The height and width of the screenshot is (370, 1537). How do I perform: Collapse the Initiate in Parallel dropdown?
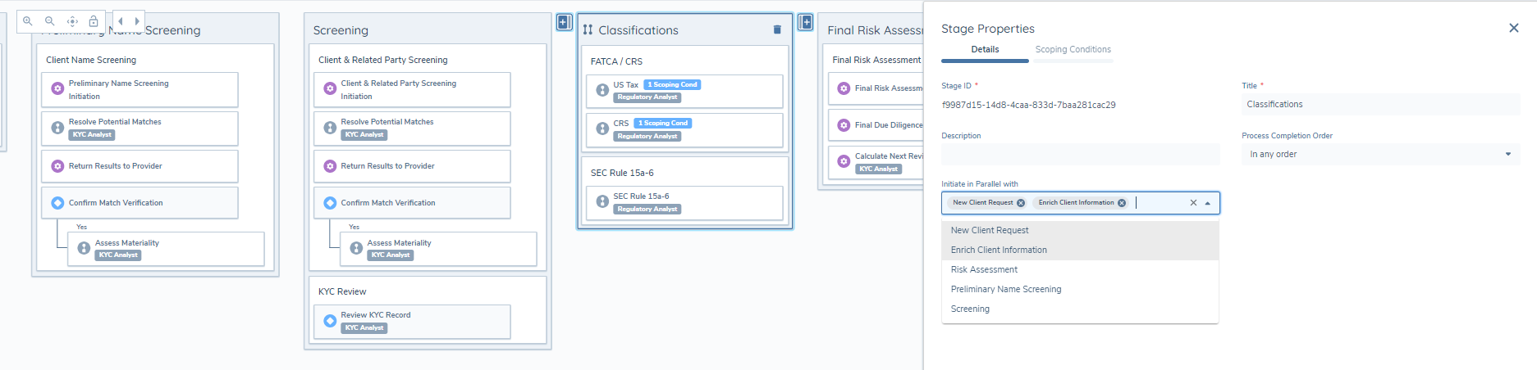[1208, 203]
